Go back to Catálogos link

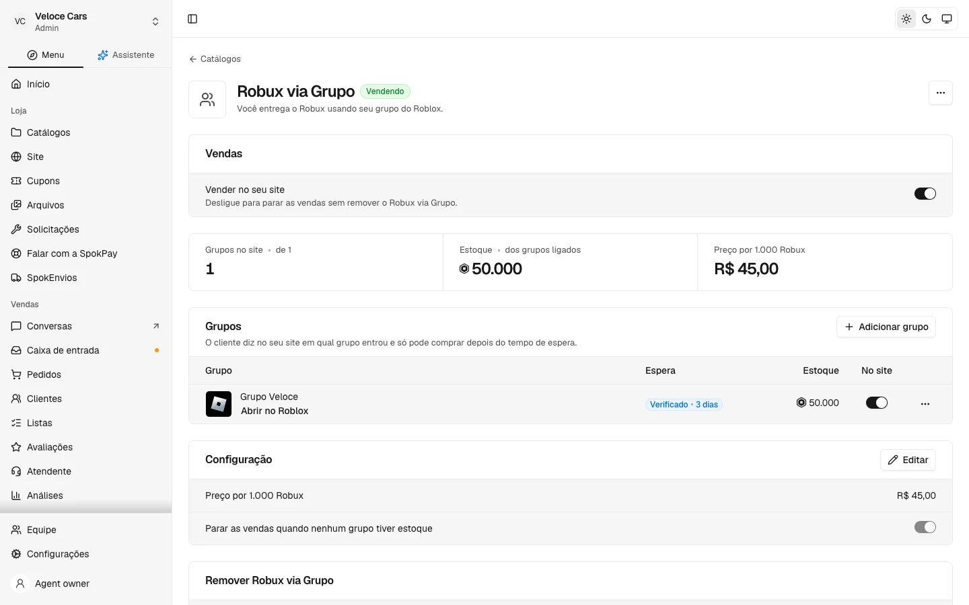tap(215, 59)
